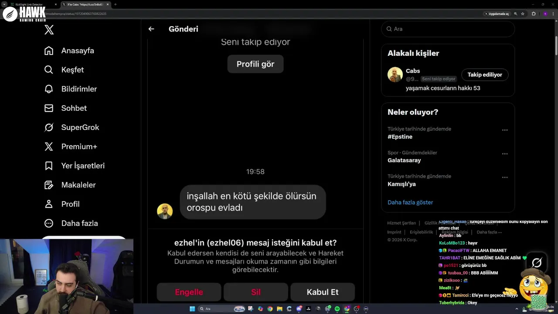The height and width of the screenshot is (314, 558).
Task: Open Erişilebilirlik footer link
Action: (x=422, y=232)
